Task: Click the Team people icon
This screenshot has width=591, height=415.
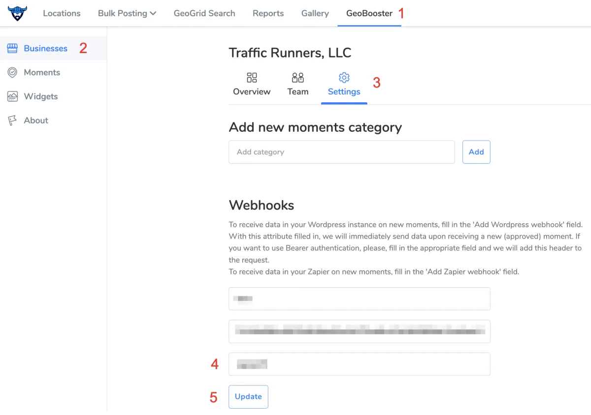Action: pyautogui.click(x=298, y=77)
